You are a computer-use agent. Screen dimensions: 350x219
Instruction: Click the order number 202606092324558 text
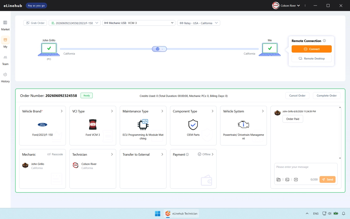[x=61, y=95]
